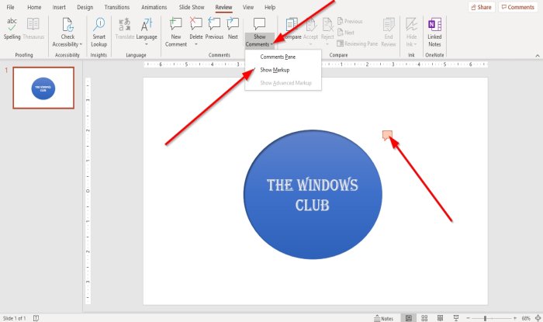This screenshot has width=543, height=322.
Task: Open the Reviewing Pane
Action: [358, 43]
